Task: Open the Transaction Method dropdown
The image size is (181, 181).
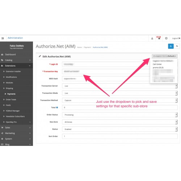Action: [x=120, y=100]
